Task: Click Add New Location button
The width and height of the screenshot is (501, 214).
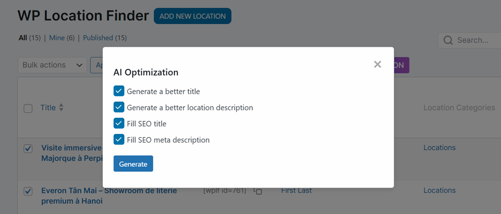Action: coord(193,16)
